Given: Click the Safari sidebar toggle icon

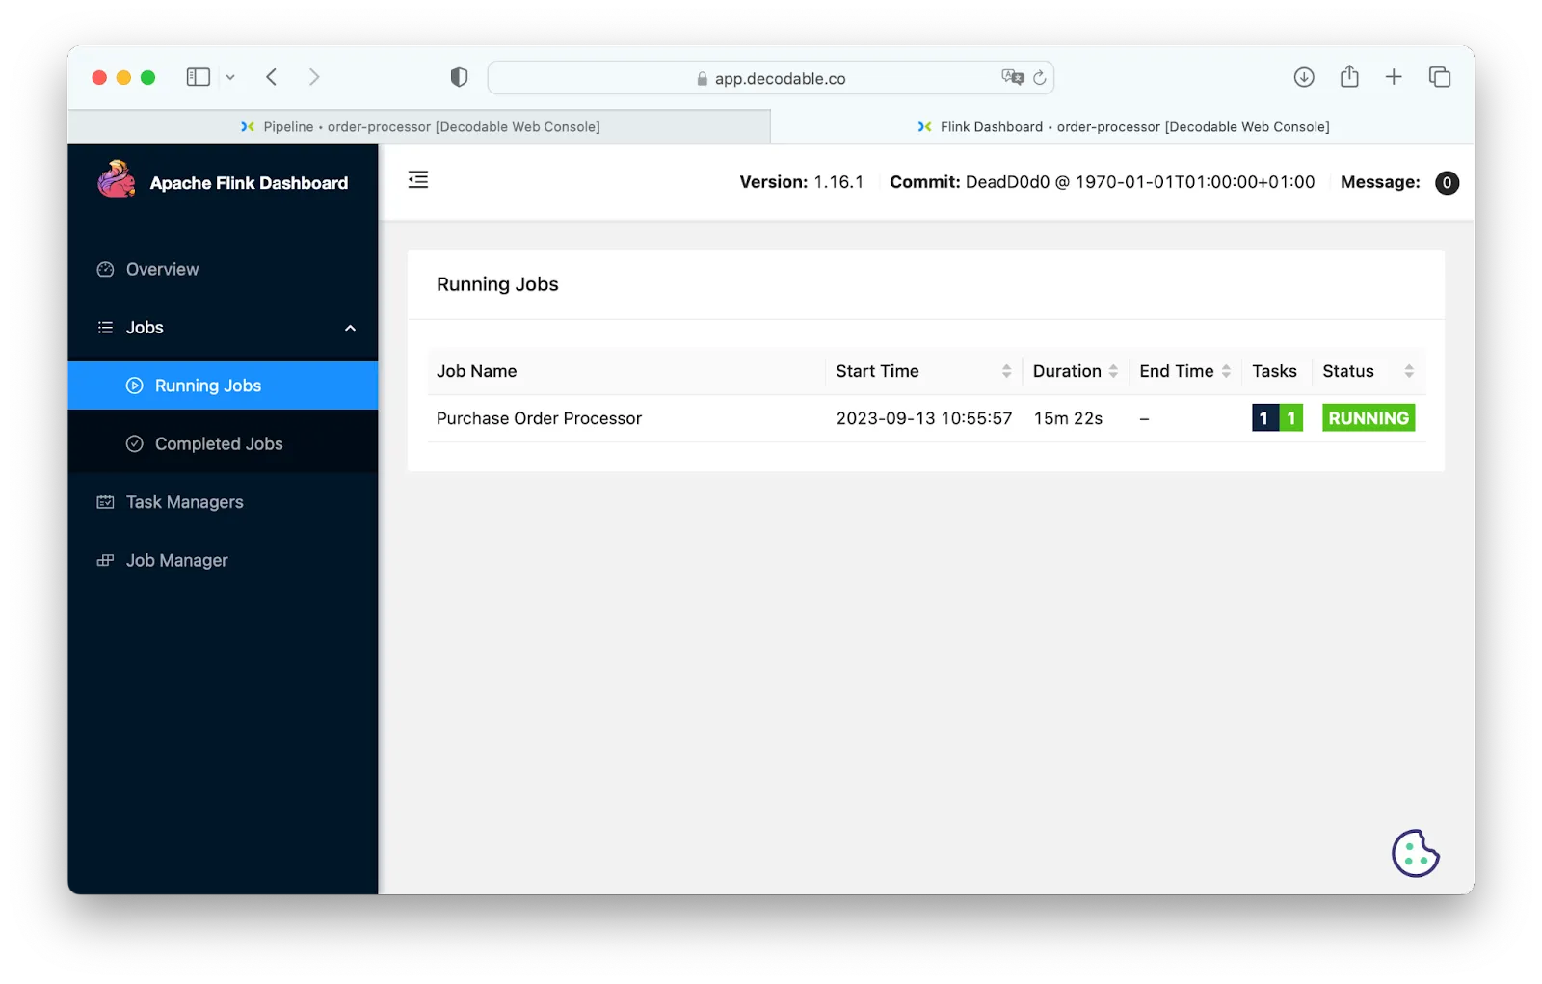Looking at the screenshot, I should (x=199, y=77).
